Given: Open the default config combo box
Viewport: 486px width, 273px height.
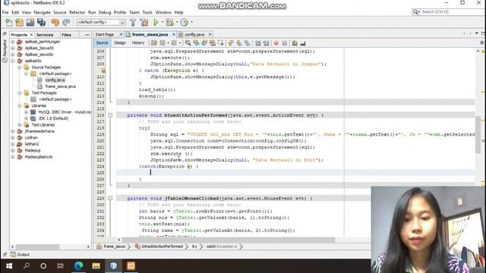Looking at the screenshot, I should click(101, 22).
